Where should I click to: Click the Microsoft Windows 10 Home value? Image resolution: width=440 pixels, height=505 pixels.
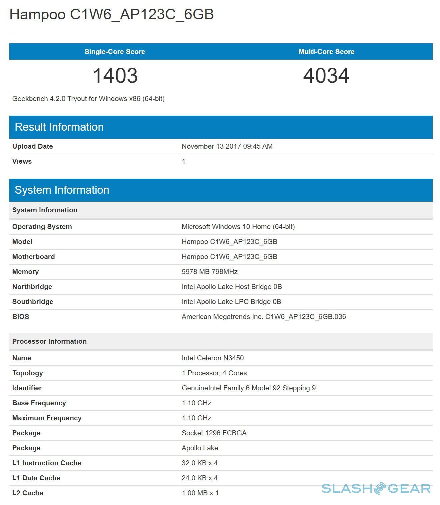(238, 227)
